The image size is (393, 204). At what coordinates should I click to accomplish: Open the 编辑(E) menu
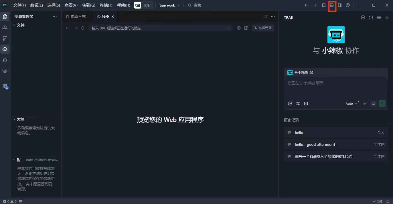(37, 5)
